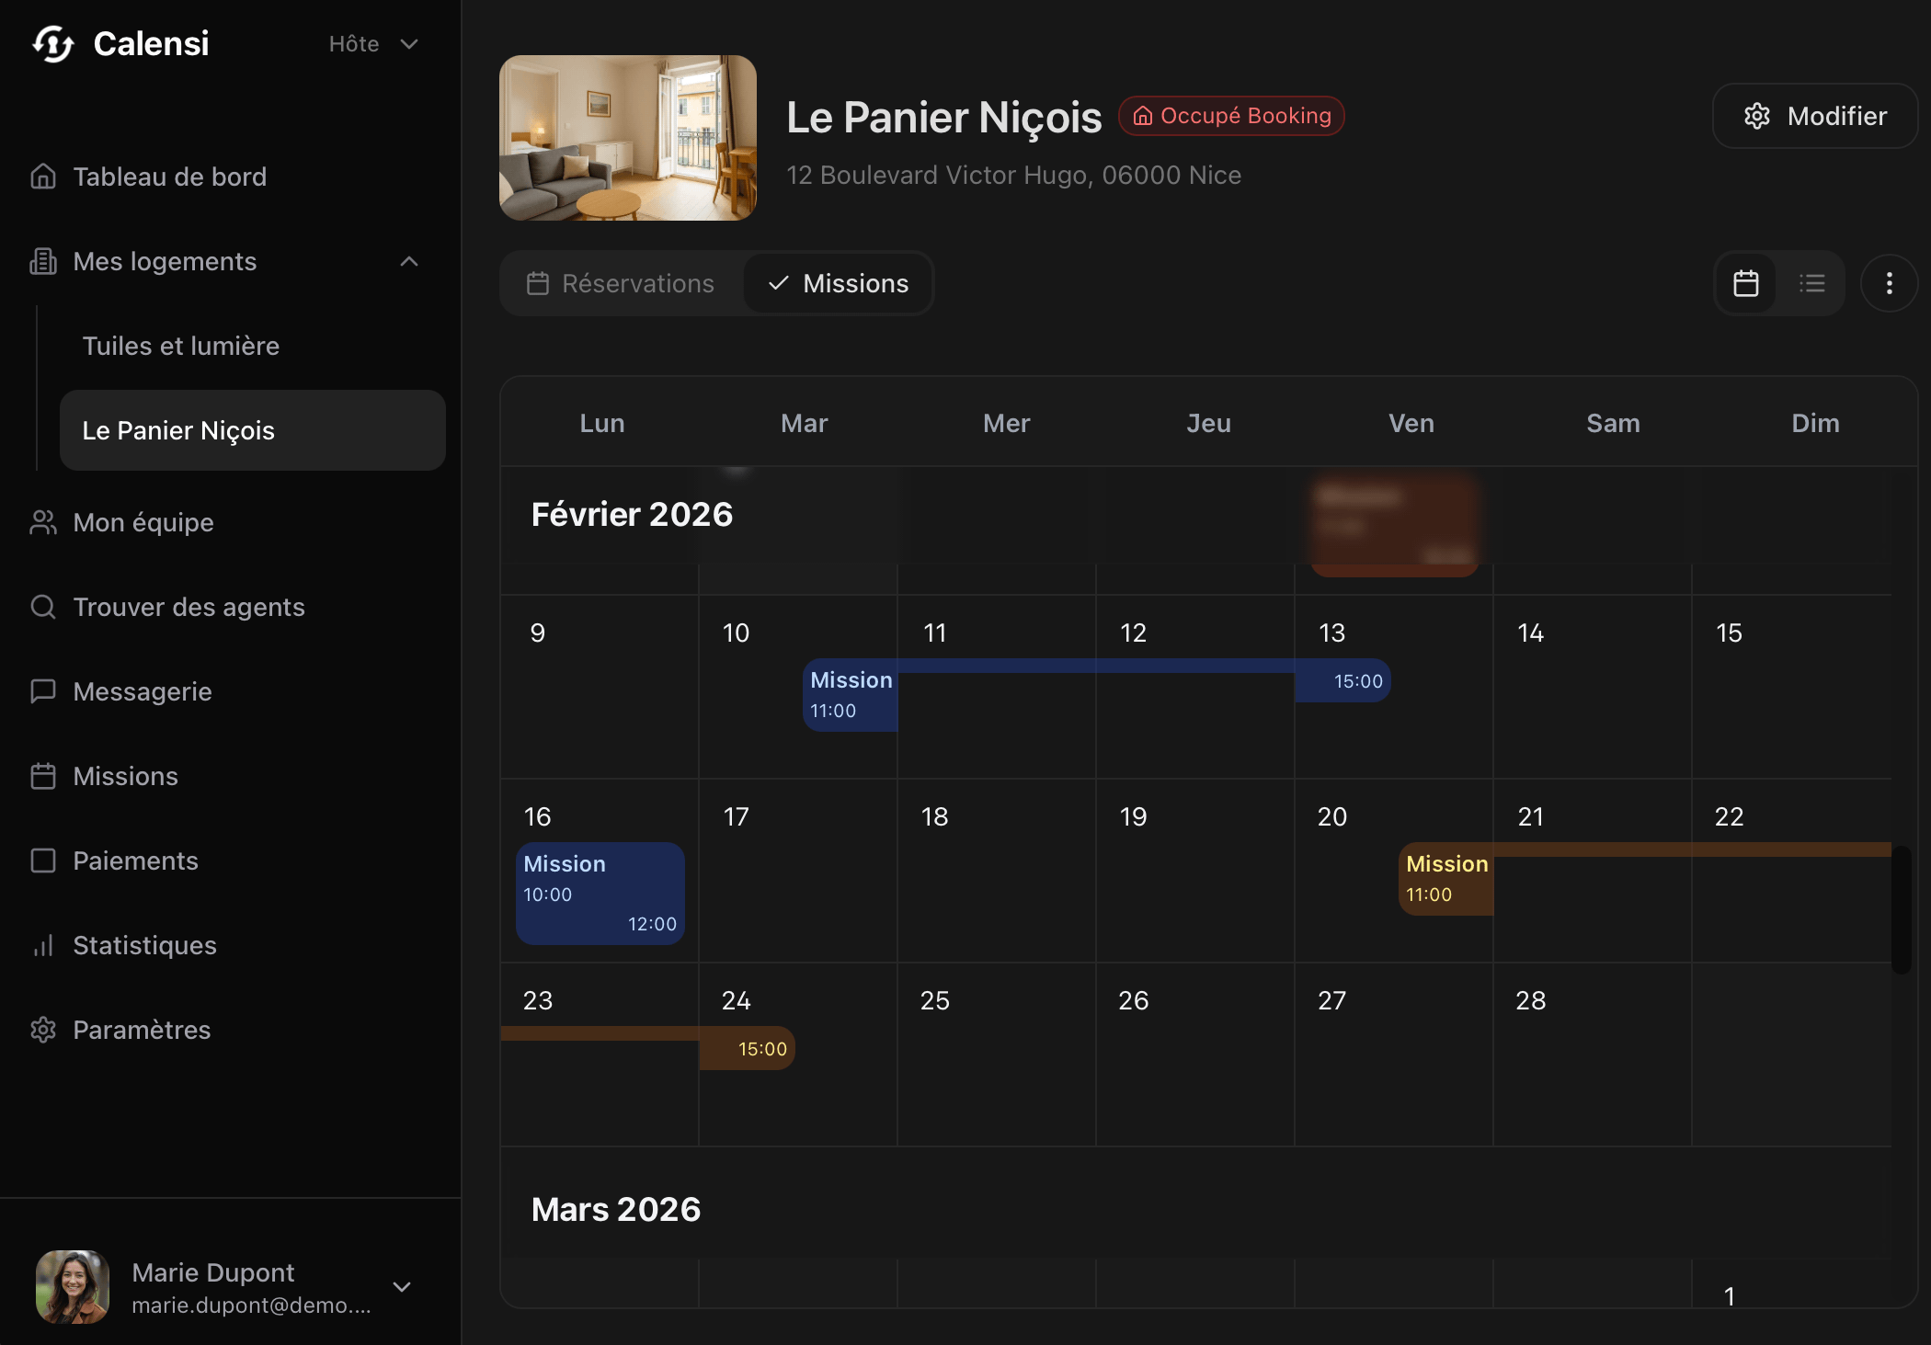The height and width of the screenshot is (1345, 1931).
Task: Open Messagerie chat icon
Action: point(43,691)
